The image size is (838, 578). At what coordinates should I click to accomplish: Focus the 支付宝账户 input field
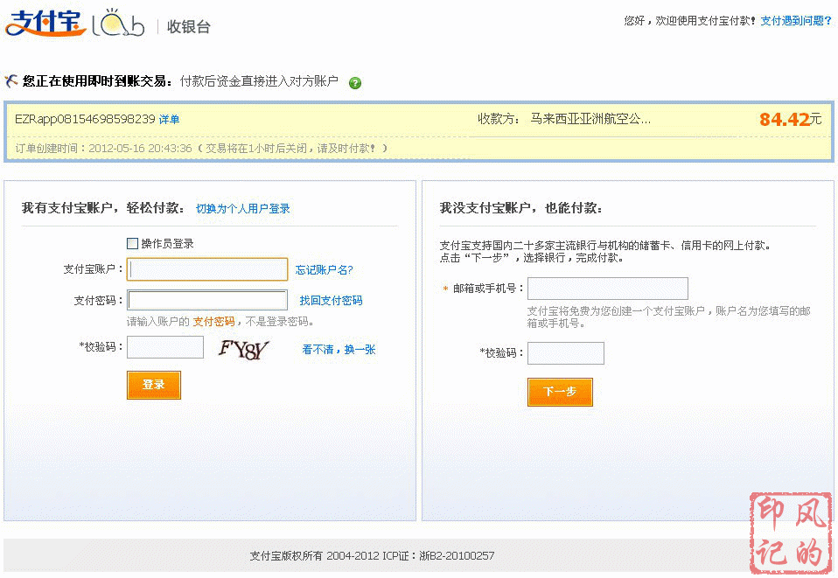pos(207,269)
